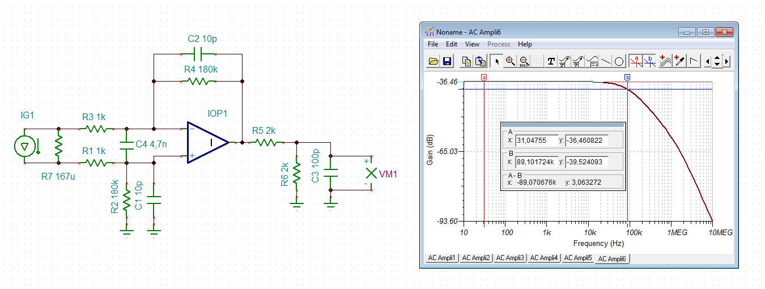Open the Edit menu
The image size is (765, 289).
[452, 44]
